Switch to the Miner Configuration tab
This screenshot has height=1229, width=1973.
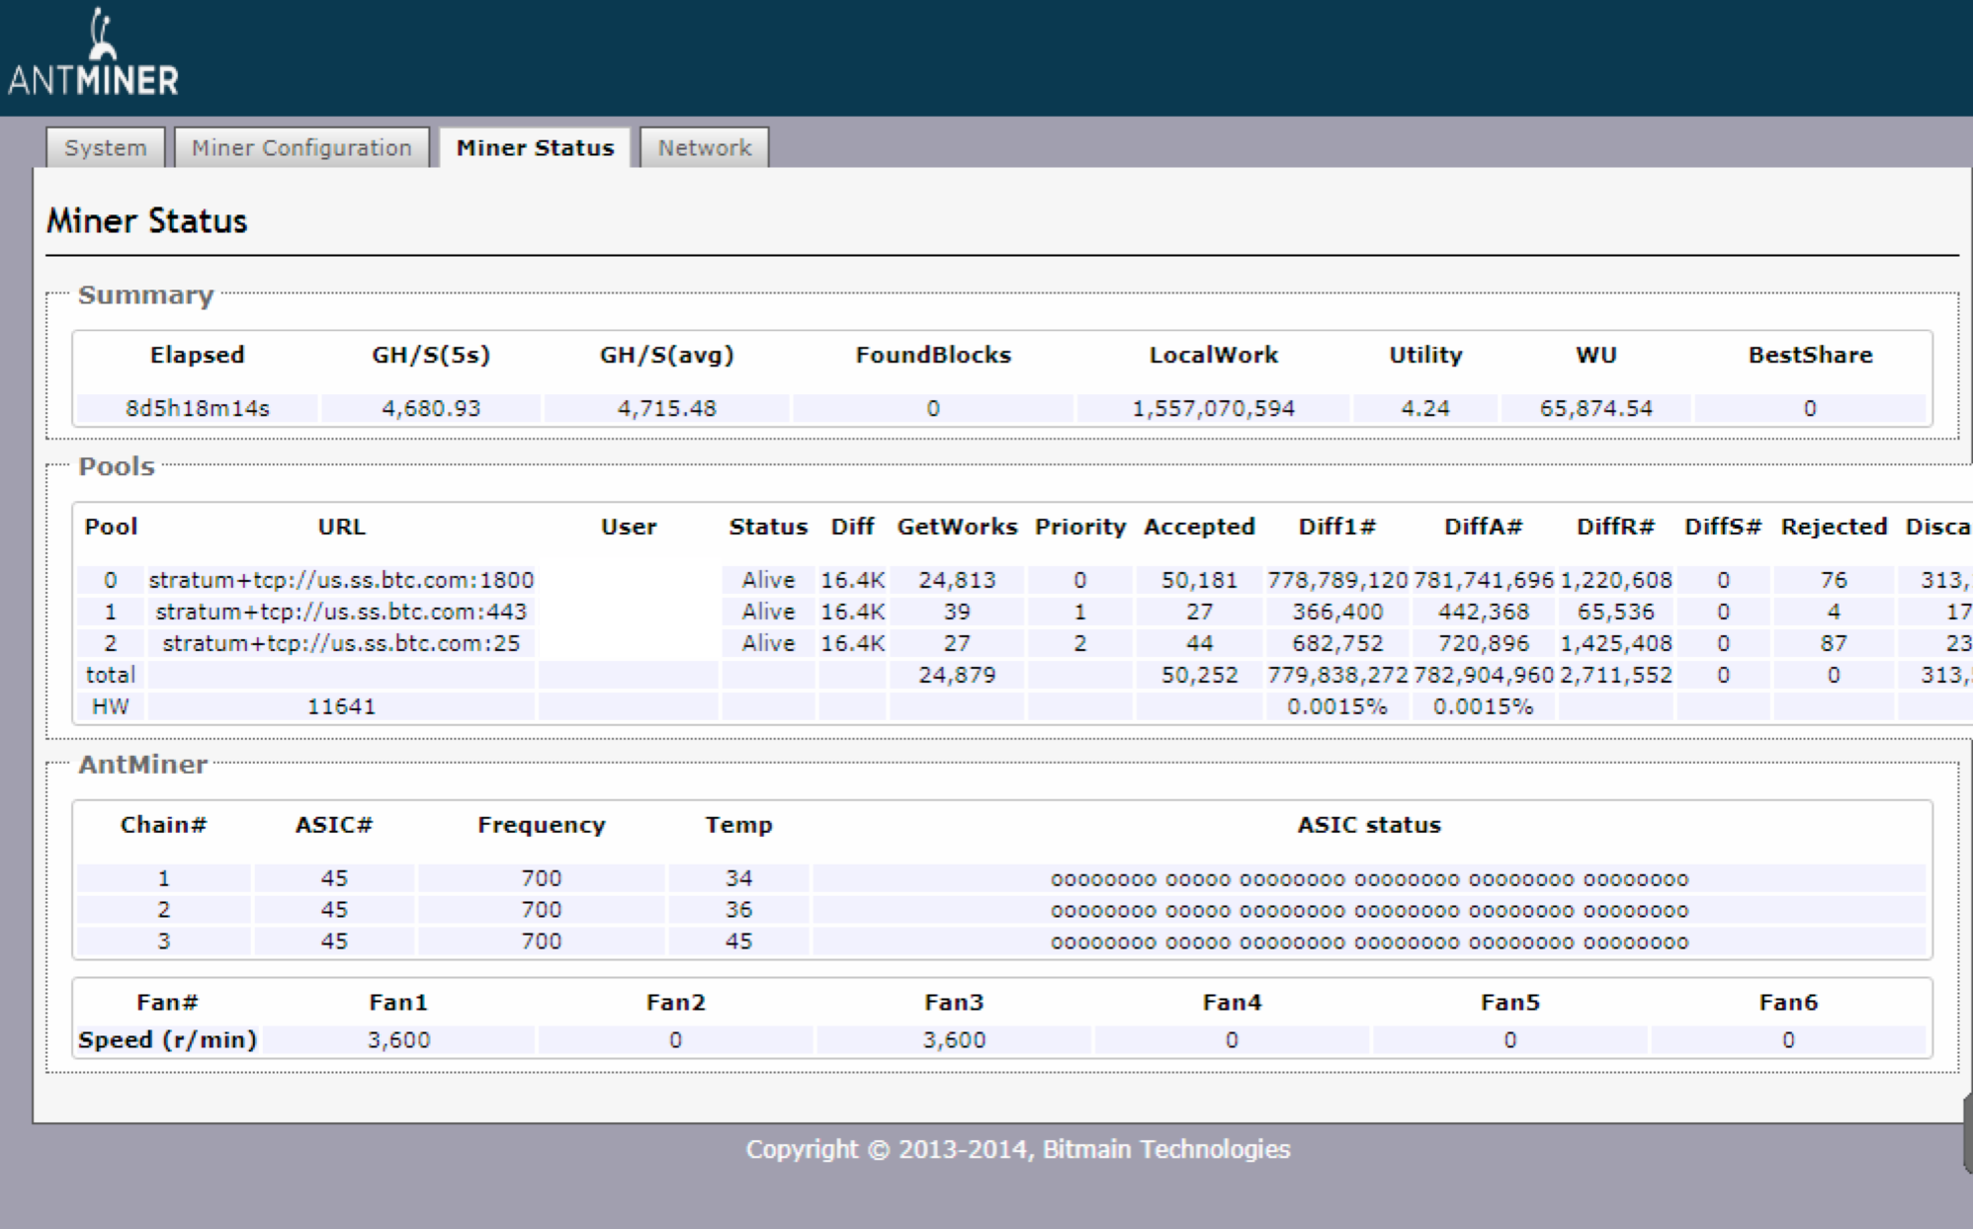pyautogui.click(x=301, y=147)
